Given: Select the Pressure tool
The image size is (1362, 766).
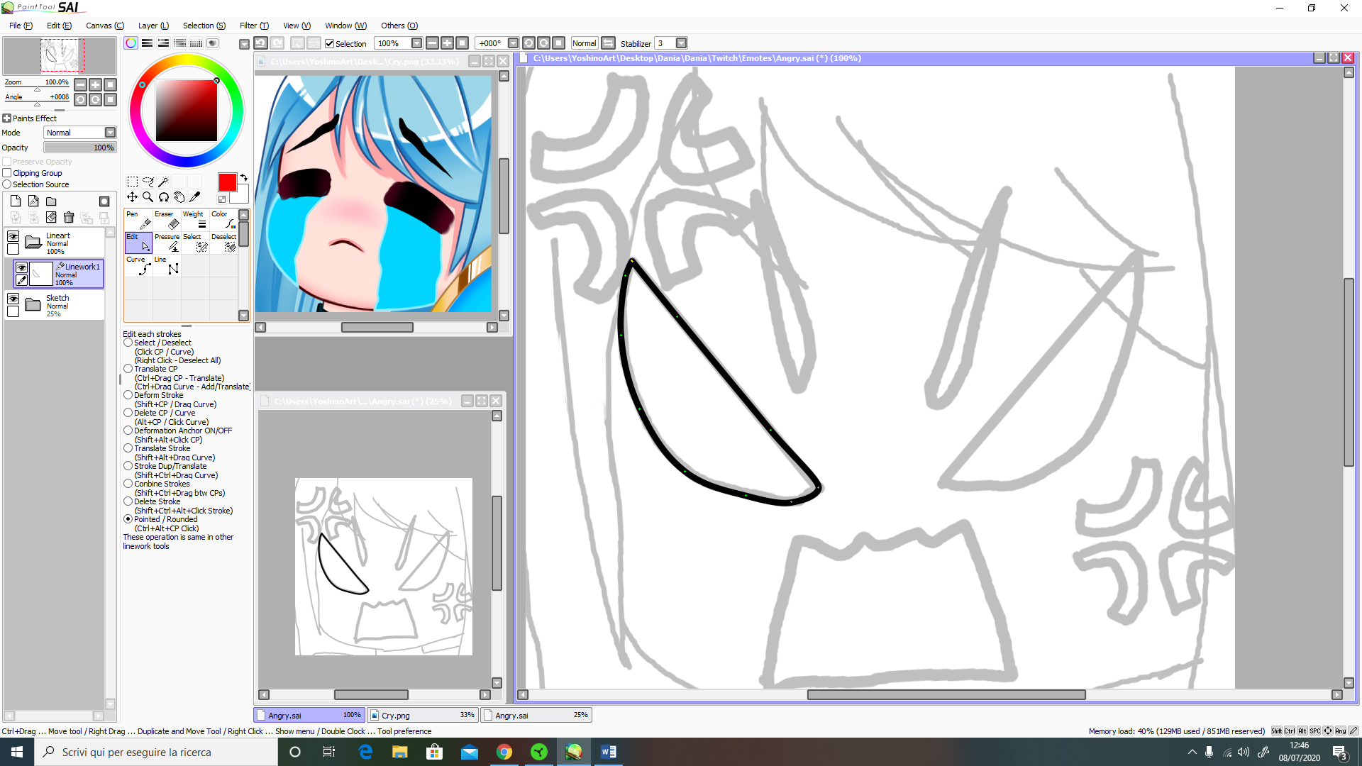Looking at the screenshot, I should coord(167,243).
